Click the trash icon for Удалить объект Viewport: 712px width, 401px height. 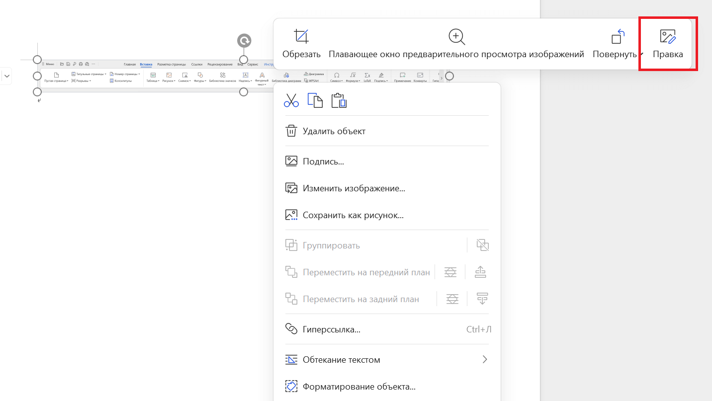coord(291,131)
